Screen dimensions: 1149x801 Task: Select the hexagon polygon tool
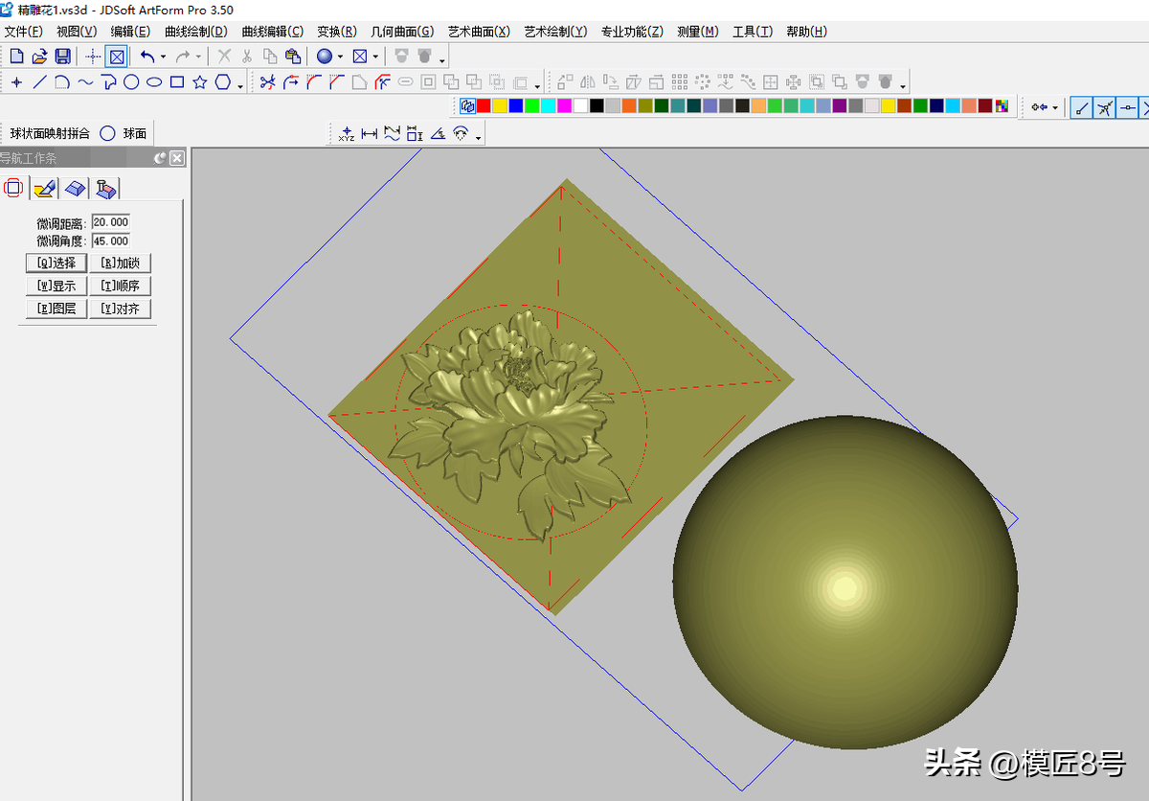(223, 82)
